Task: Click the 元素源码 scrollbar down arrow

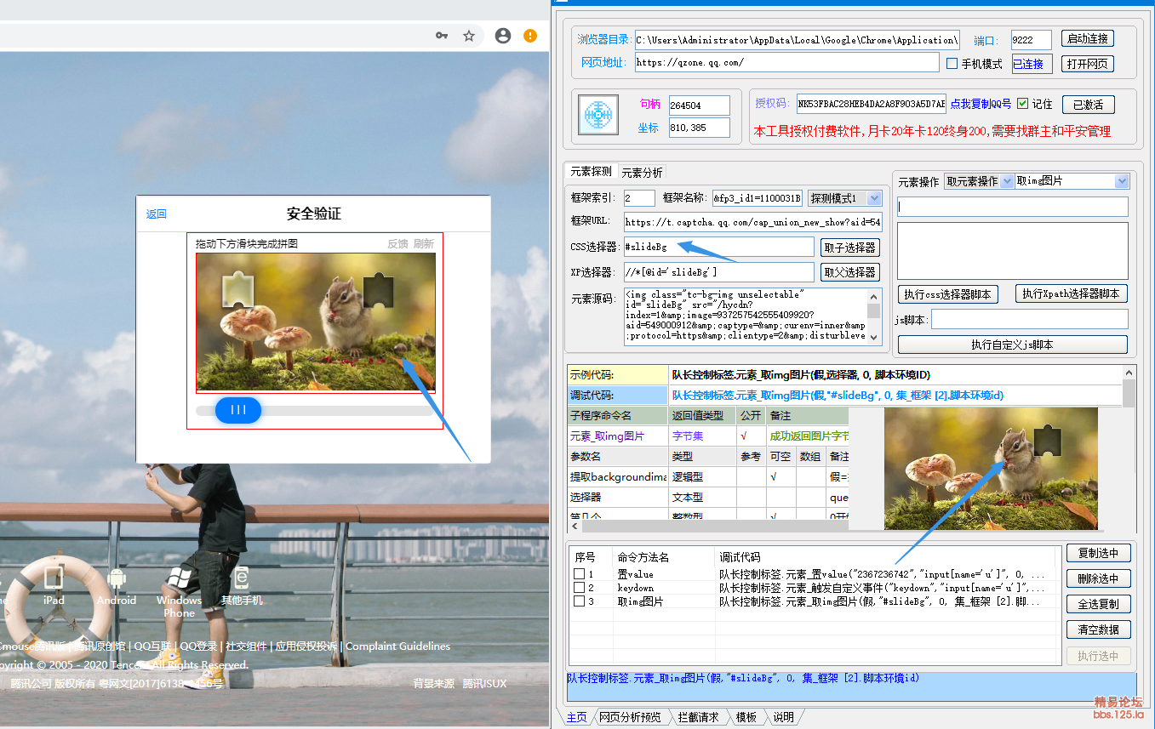Action: pos(875,338)
